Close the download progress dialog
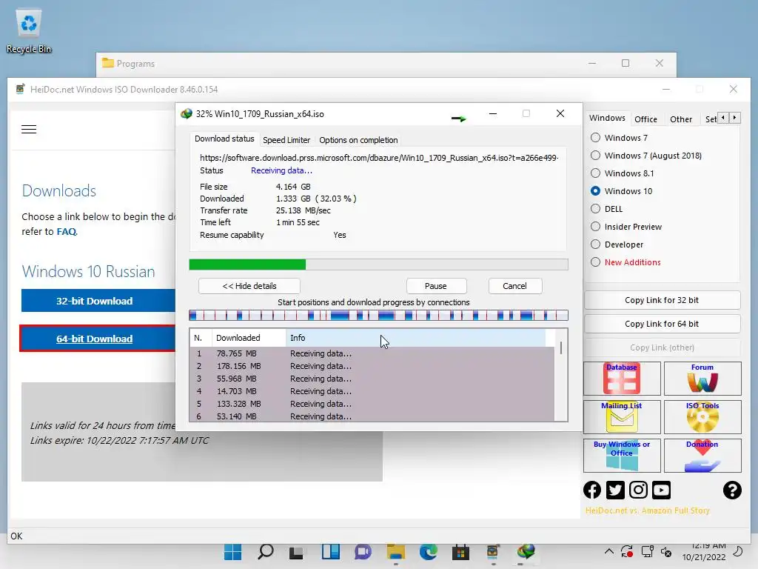Image resolution: width=758 pixels, height=569 pixels. [560, 113]
